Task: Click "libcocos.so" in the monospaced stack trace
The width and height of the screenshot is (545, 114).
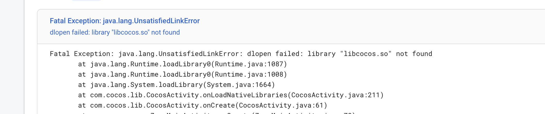Action: [366, 54]
